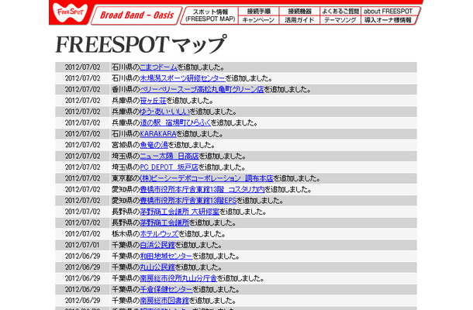Viewport: 473px width, 310px height.
Task: Open the KARAKARA link
Action: pos(158,134)
